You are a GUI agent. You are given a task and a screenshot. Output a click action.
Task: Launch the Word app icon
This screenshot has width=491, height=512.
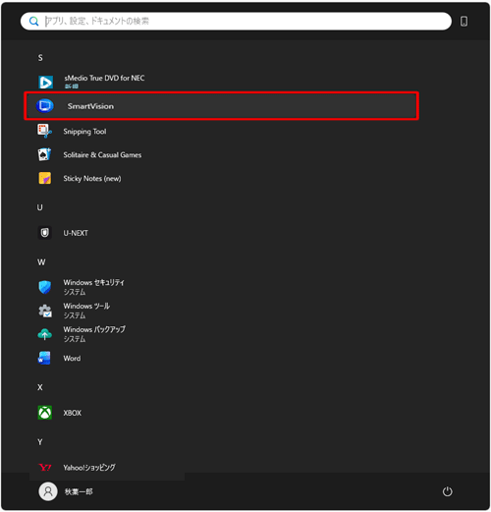coord(44,358)
